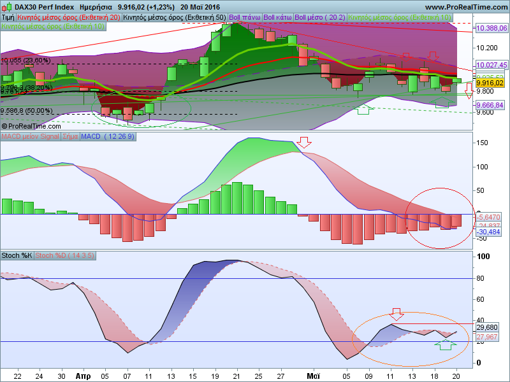Select the 'DAX30 Perf Index' title text
This screenshot has width=510, height=382.
click(x=44, y=7)
